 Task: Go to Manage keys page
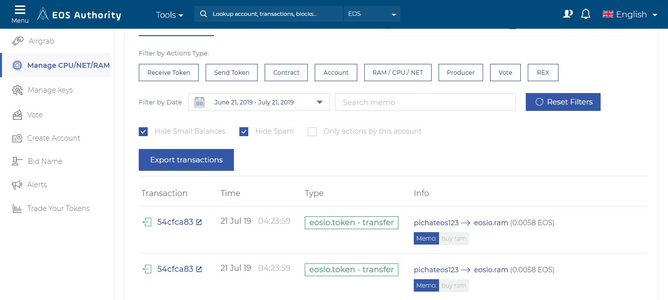click(50, 90)
